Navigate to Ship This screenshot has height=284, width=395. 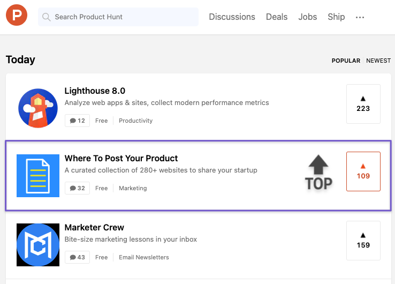click(x=336, y=17)
